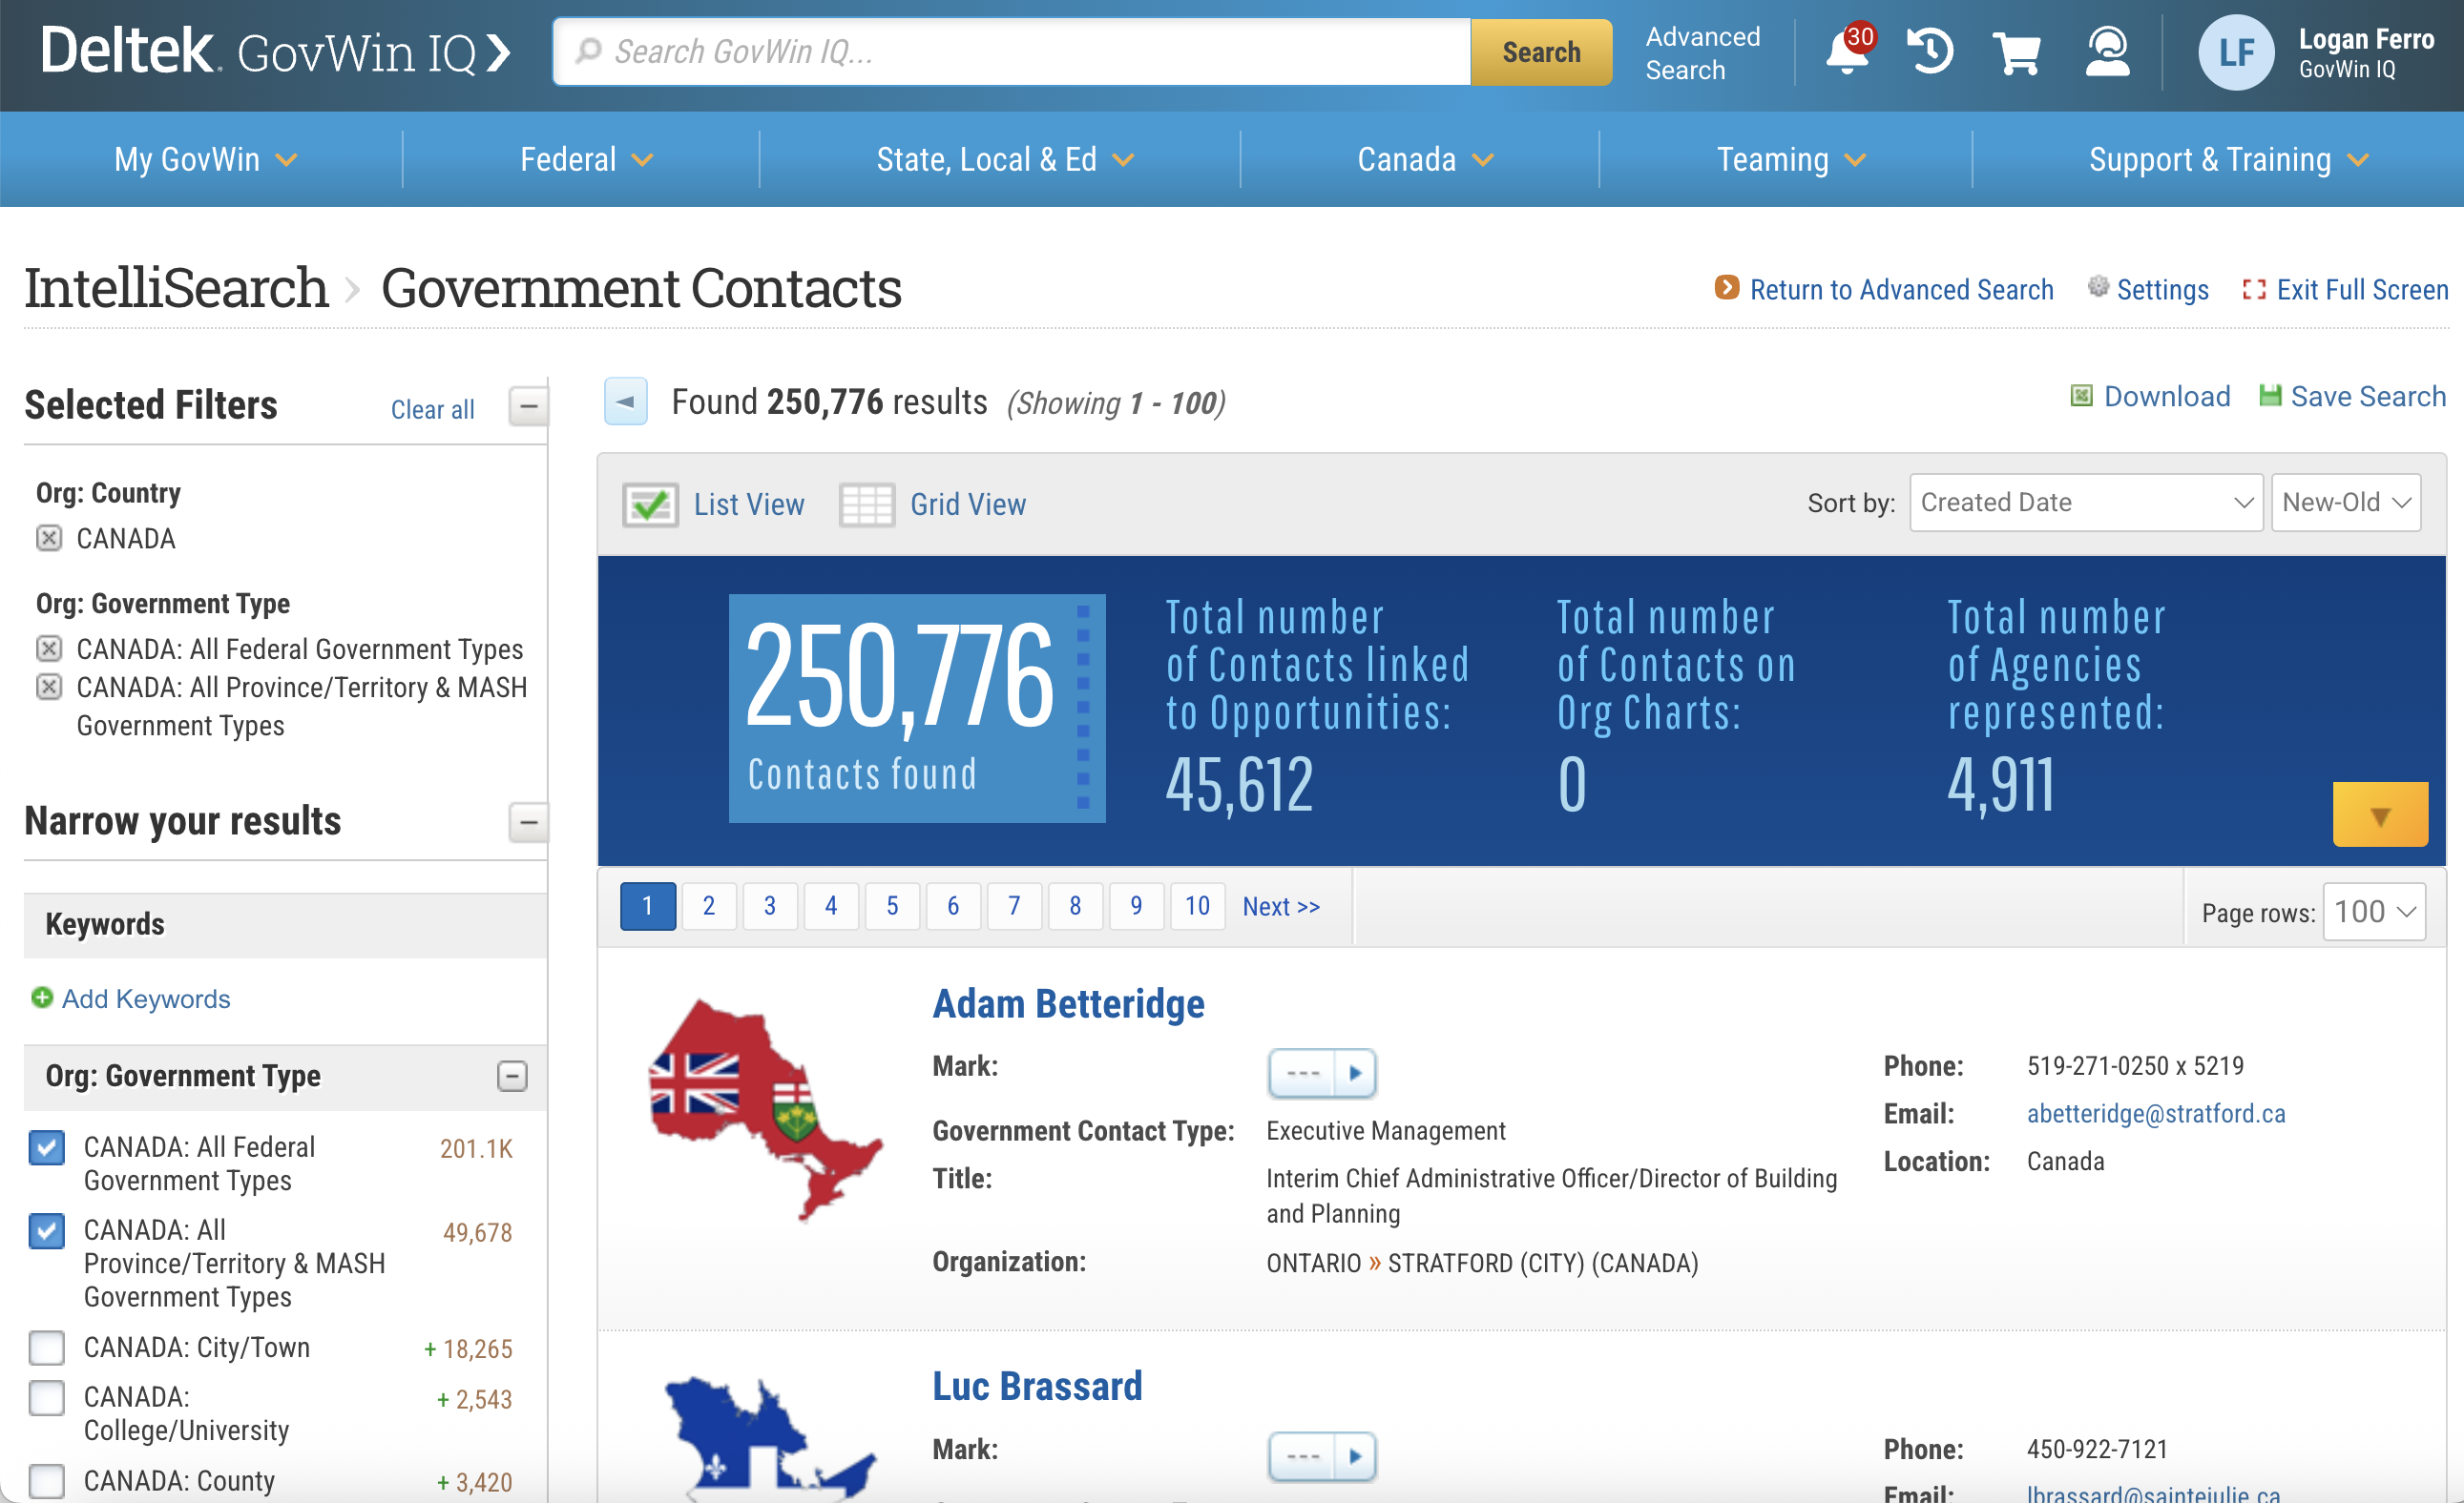Image resolution: width=2464 pixels, height=1503 pixels.
Task: Go to results page 10
Action: 1197,905
